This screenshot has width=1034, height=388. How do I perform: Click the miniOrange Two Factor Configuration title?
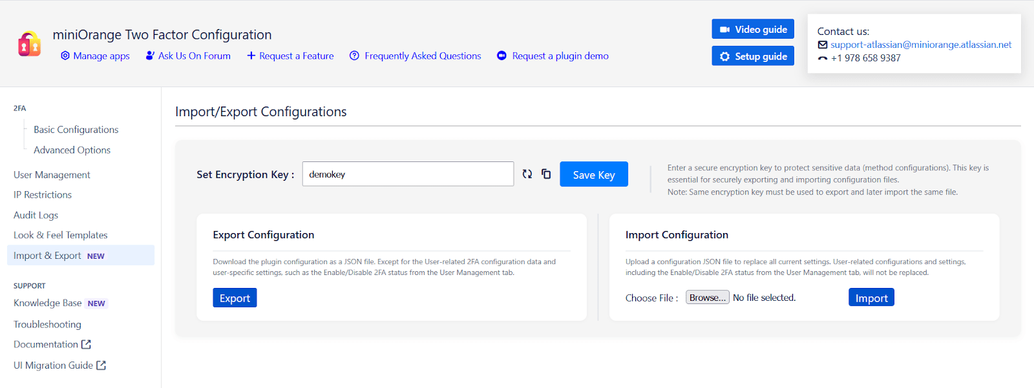[162, 34]
